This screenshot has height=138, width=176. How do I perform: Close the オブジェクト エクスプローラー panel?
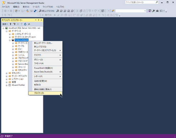pos(41,20)
